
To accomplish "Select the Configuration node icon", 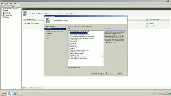I will click(4, 15).
